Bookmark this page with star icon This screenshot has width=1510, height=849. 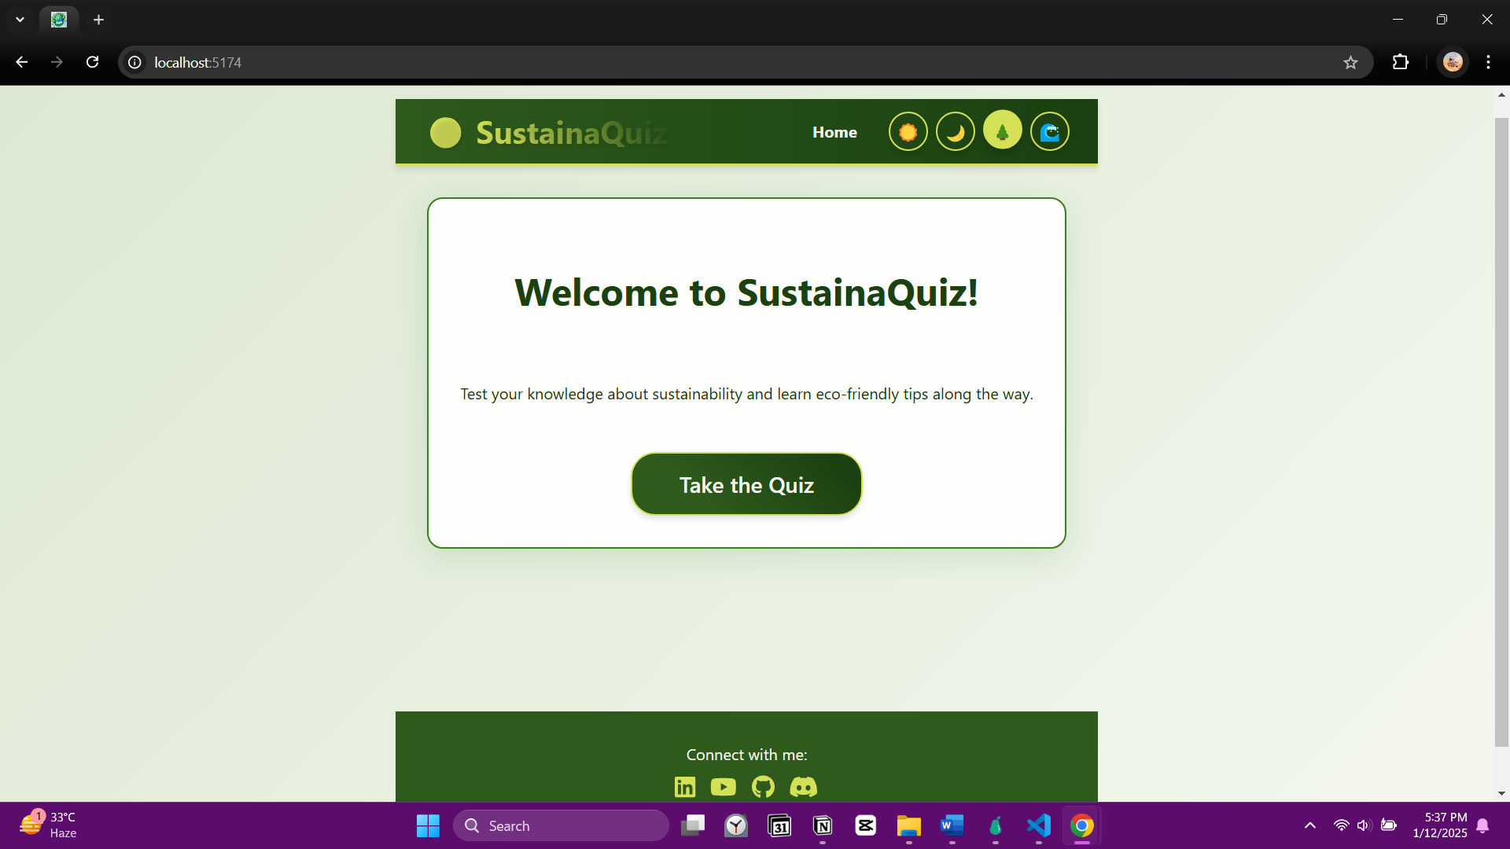coord(1350,63)
